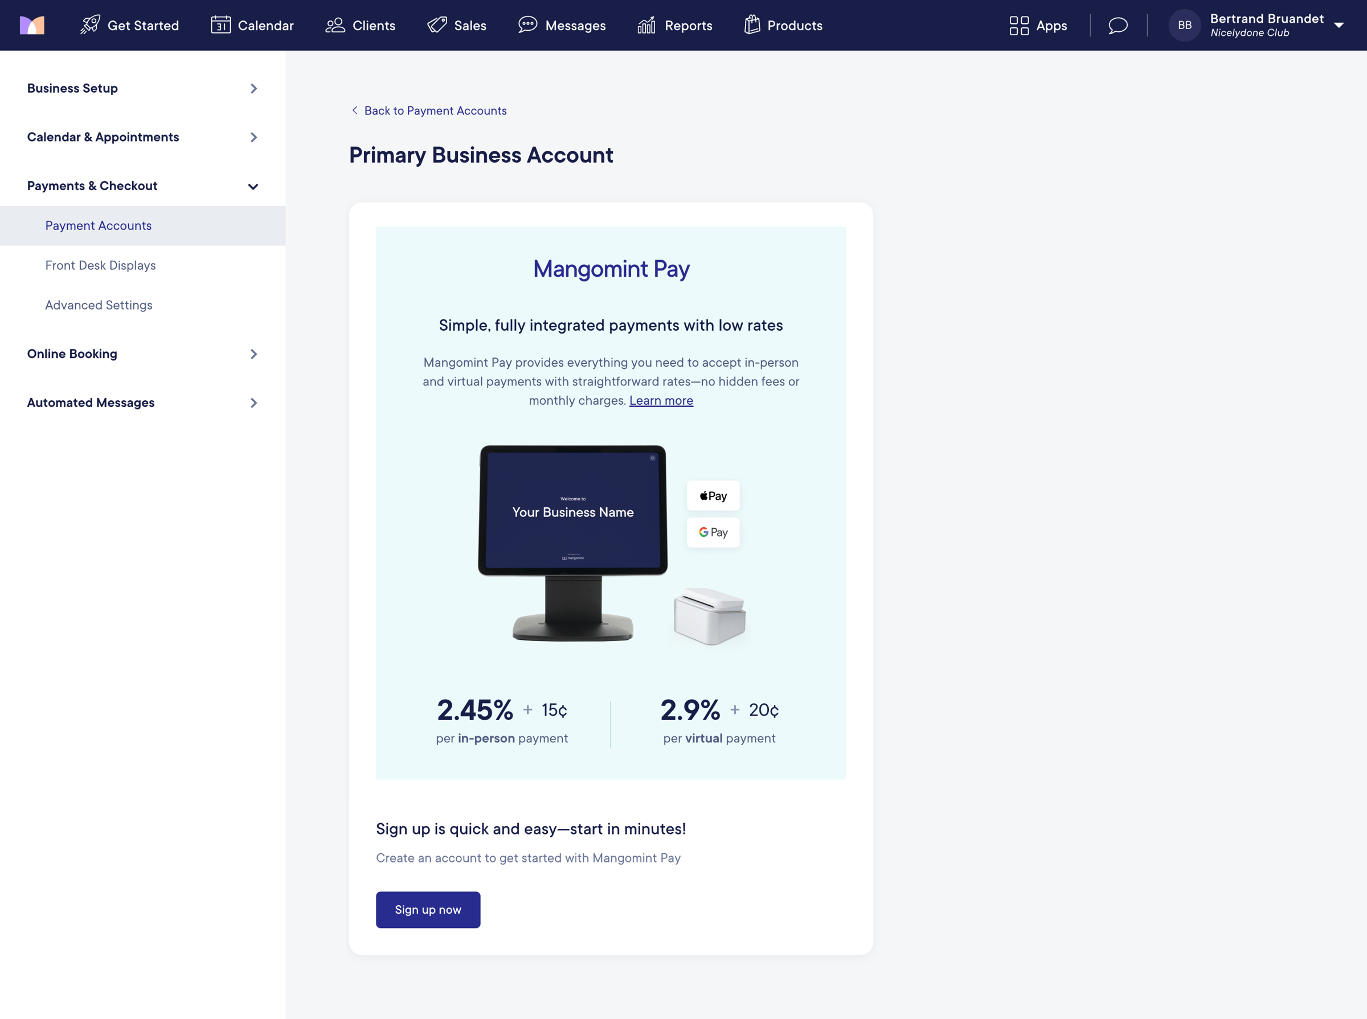This screenshot has width=1367, height=1019.
Task: Collapse Payments & Checkout chevron
Action: (x=253, y=186)
